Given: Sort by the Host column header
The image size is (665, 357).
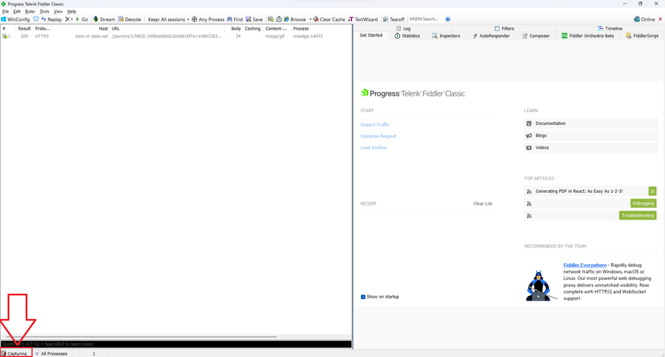Looking at the screenshot, I should [x=80, y=29].
